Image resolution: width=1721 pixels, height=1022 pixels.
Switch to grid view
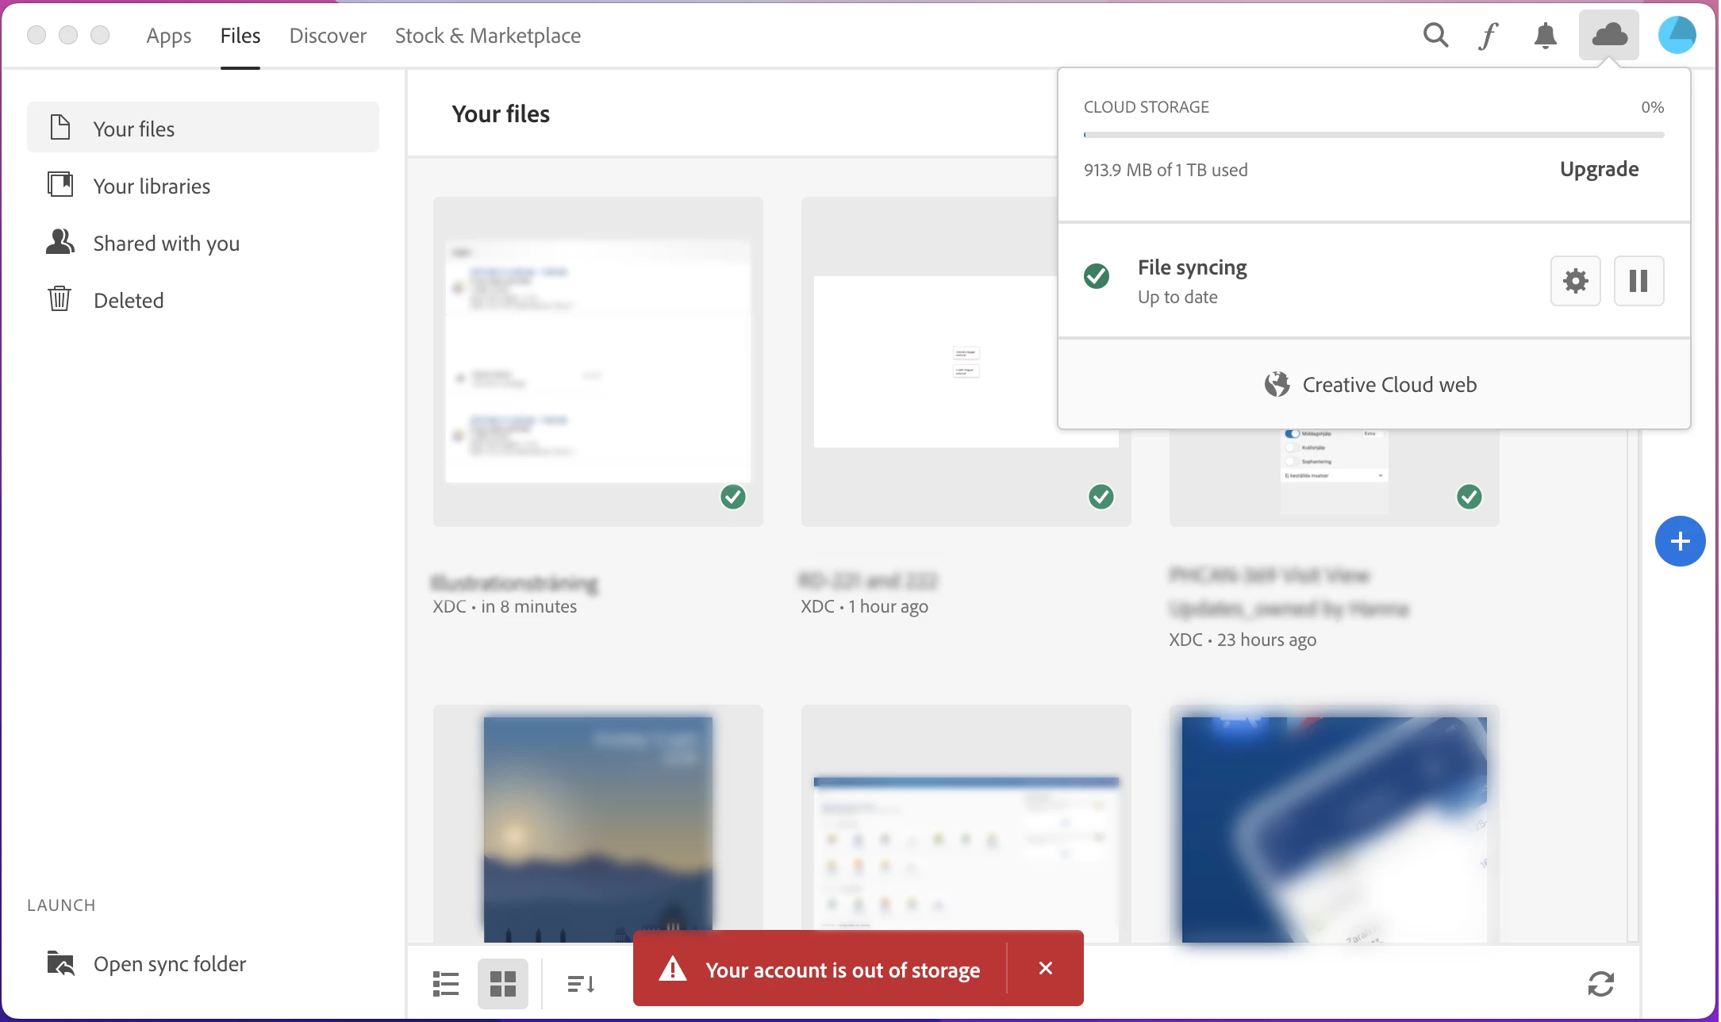pos(503,984)
